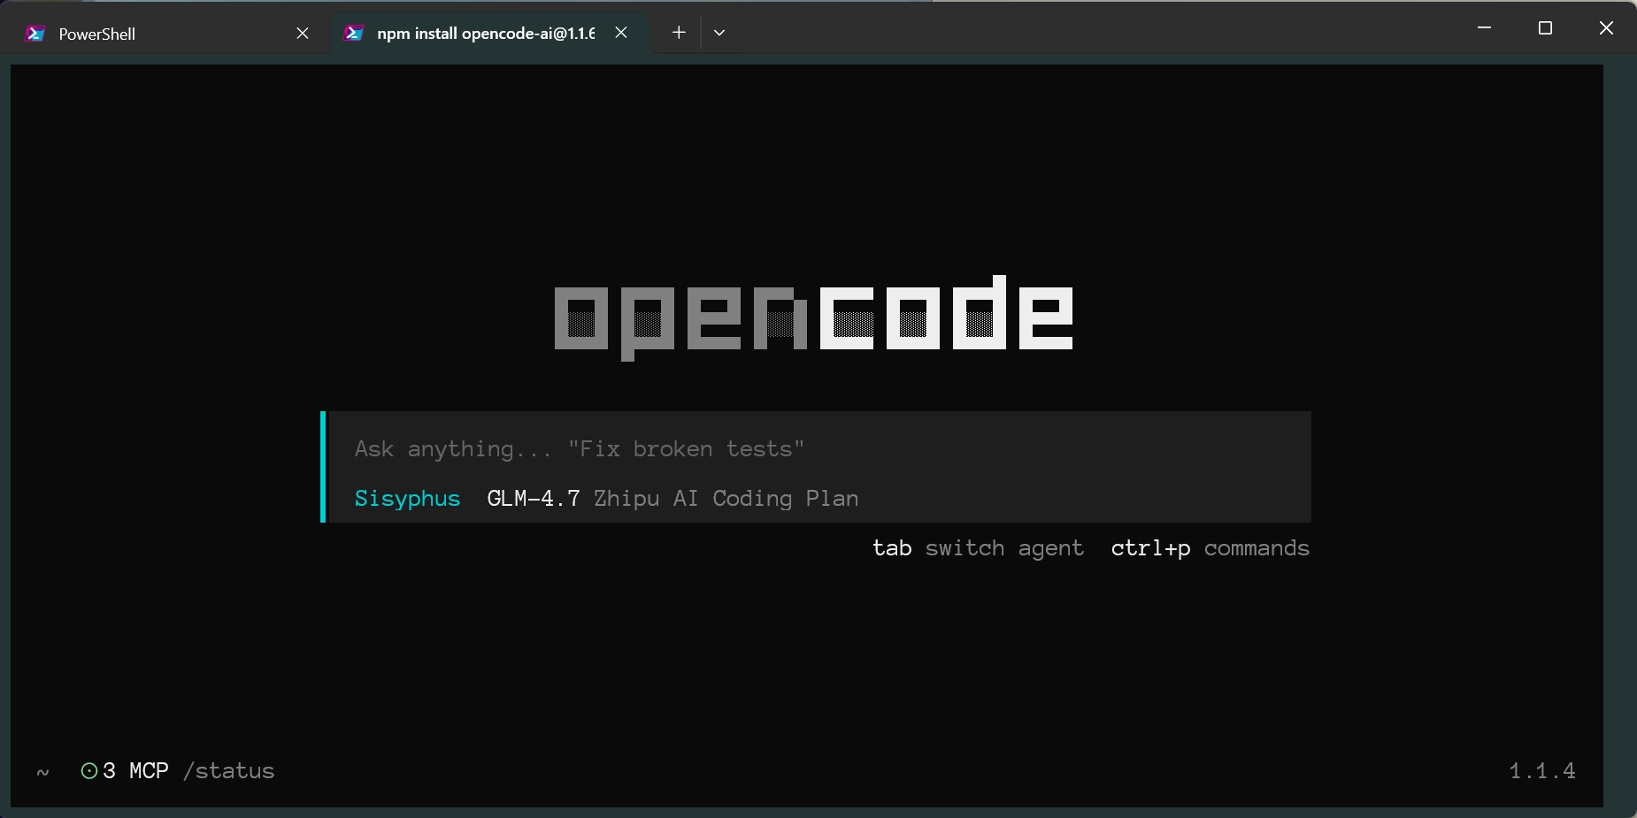Click the MCP status indicator icon
Image resolution: width=1637 pixels, height=818 pixels.
(88, 770)
